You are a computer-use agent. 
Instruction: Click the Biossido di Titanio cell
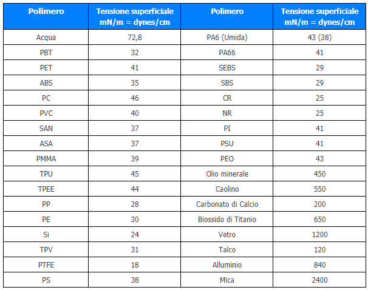tap(227, 219)
